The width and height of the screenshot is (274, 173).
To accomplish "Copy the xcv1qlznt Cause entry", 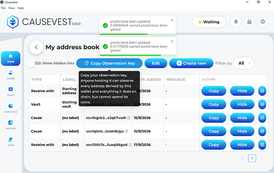I will (214, 131).
